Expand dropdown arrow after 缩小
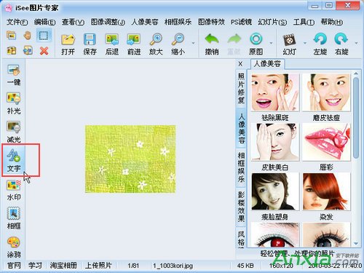364x273 pixels. 194,43
